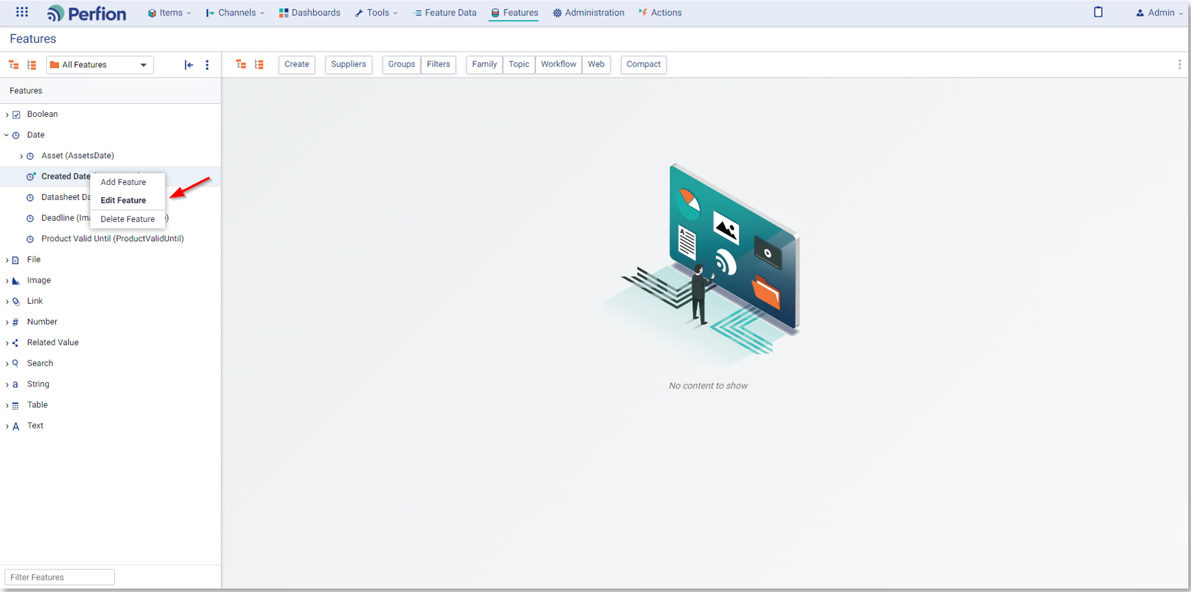Viewport: 1191px width, 592px height.
Task: Open the Channels menu
Action: click(235, 12)
